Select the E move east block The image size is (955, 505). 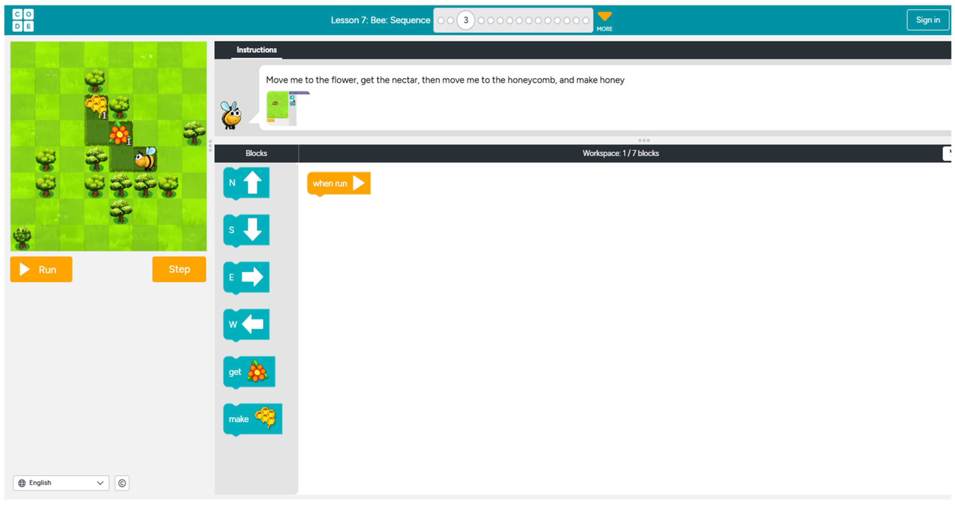[x=246, y=277]
